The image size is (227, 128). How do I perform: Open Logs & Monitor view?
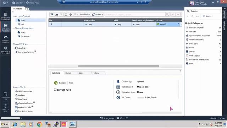tap(6, 39)
